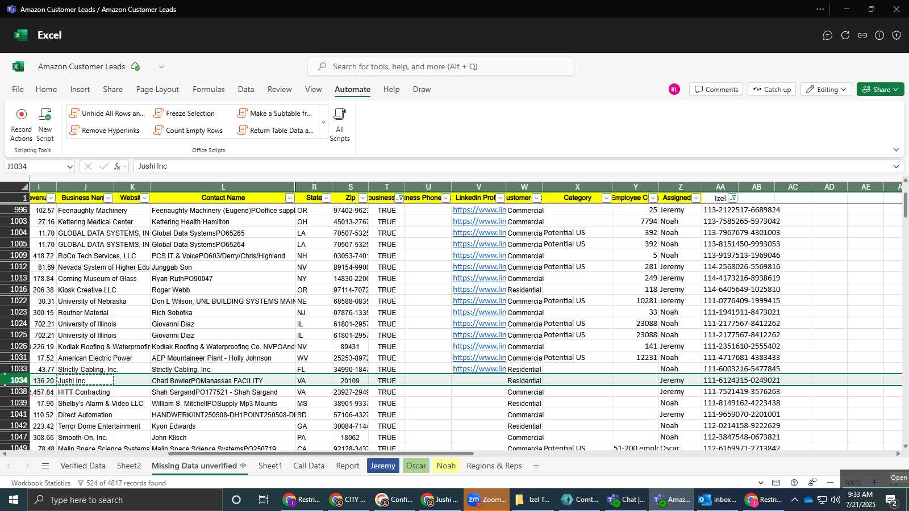Click the green Share button

click(x=881, y=89)
